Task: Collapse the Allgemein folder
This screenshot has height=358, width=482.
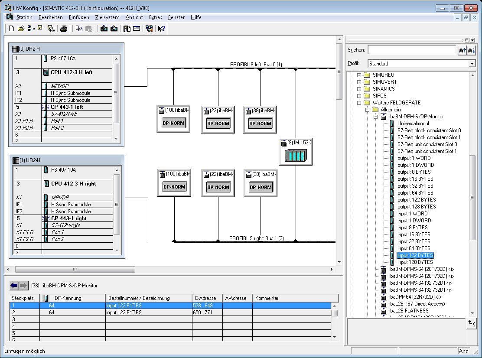Action: (x=367, y=110)
